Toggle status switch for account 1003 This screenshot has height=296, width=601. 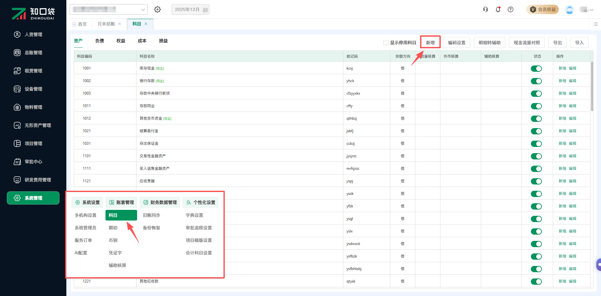[x=536, y=94]
